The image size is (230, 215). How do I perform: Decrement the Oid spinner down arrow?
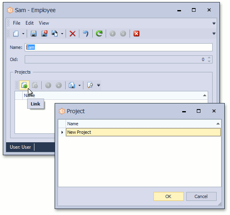tap(209, 61)
